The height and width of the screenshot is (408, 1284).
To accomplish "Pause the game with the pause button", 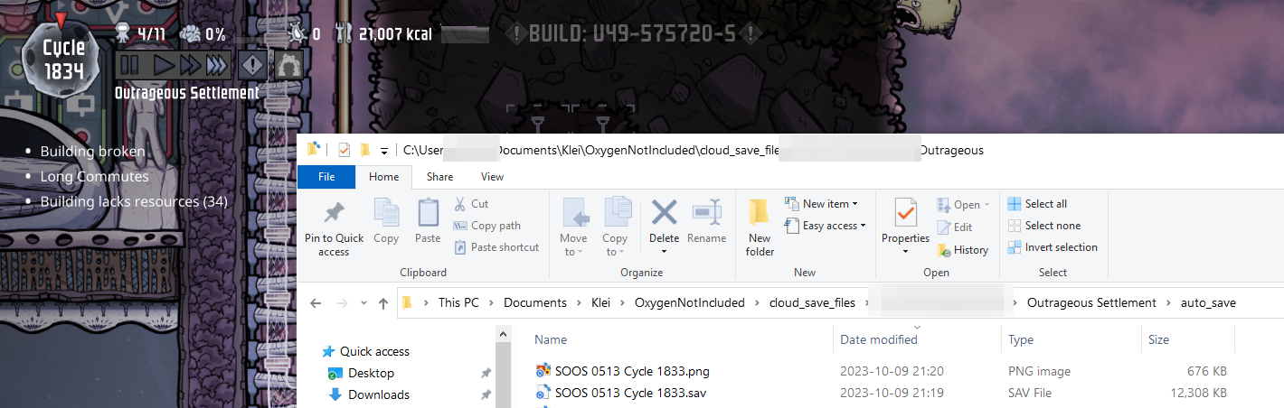I will tap(129, 65).
